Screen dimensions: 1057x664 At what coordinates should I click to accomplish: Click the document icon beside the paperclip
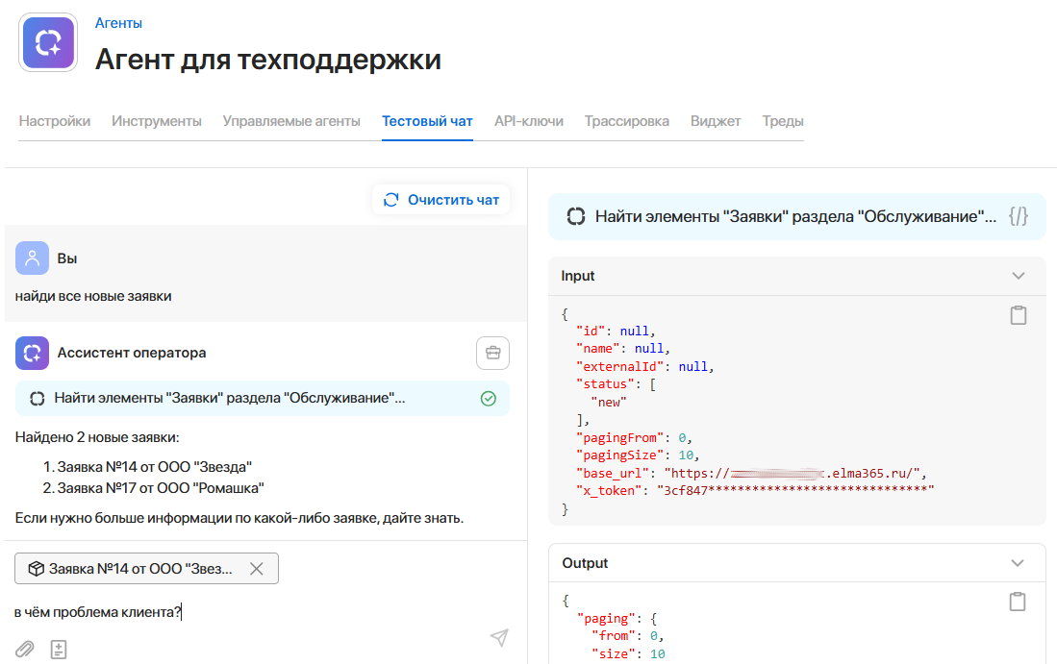click(x=59, y=650)
